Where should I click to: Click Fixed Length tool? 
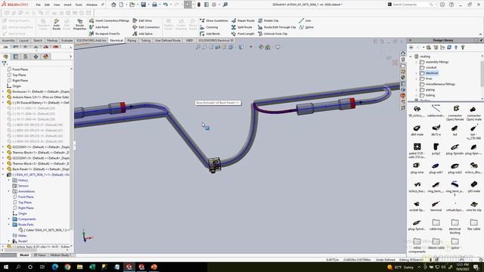(243, 33)
